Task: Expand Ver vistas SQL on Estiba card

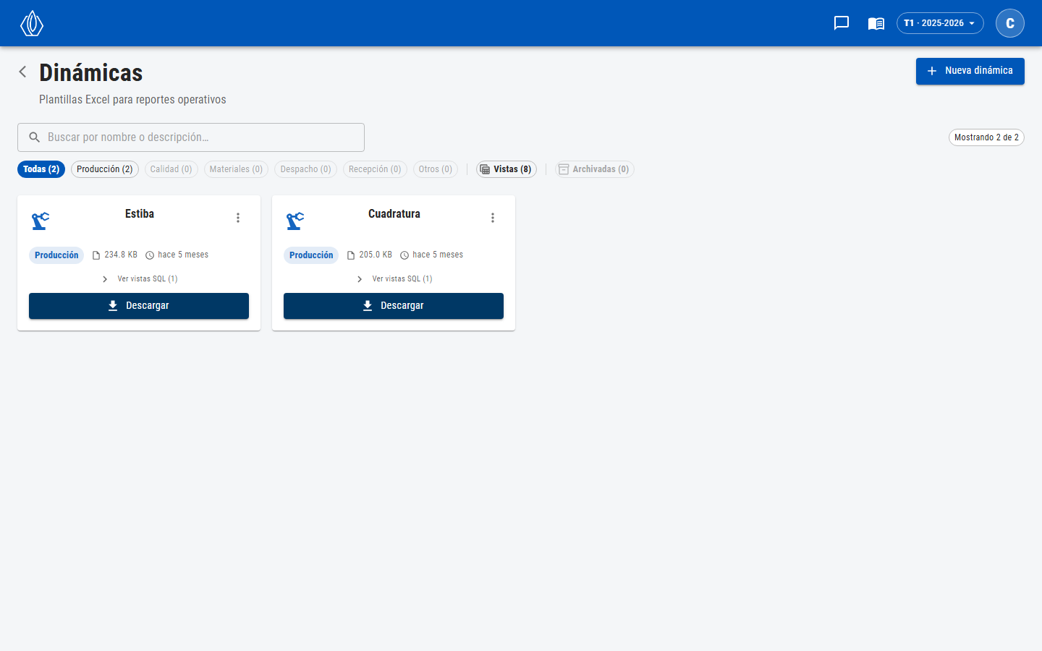Action: (x=140, y=278)
